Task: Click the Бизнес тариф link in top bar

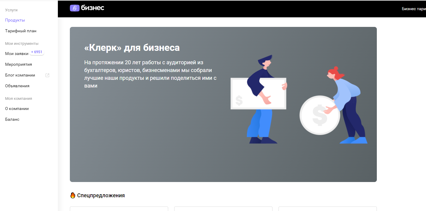Action: 414,9
